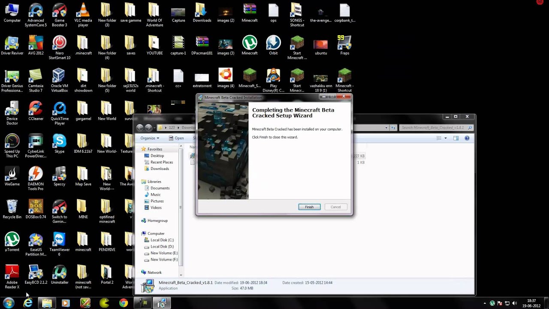Select Desktop under Favorites in Explorer
Viewport: 549px width, 309px height.
click(x=157, y=156)
